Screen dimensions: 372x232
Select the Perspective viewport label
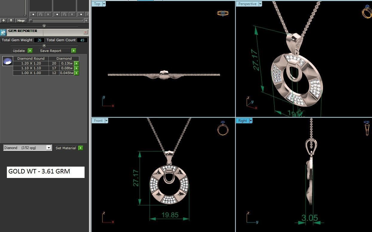point(247,4)
